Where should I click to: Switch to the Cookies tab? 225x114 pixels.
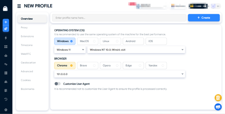point(26,80)
